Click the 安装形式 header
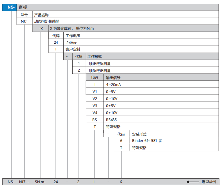 click(139, 134)
